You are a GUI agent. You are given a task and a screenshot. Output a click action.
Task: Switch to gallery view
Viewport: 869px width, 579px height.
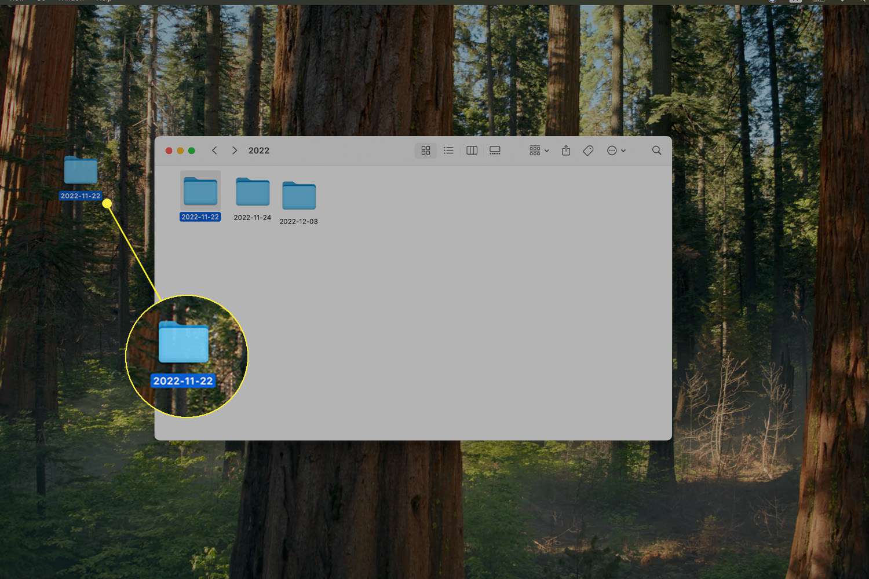[495, 151]
